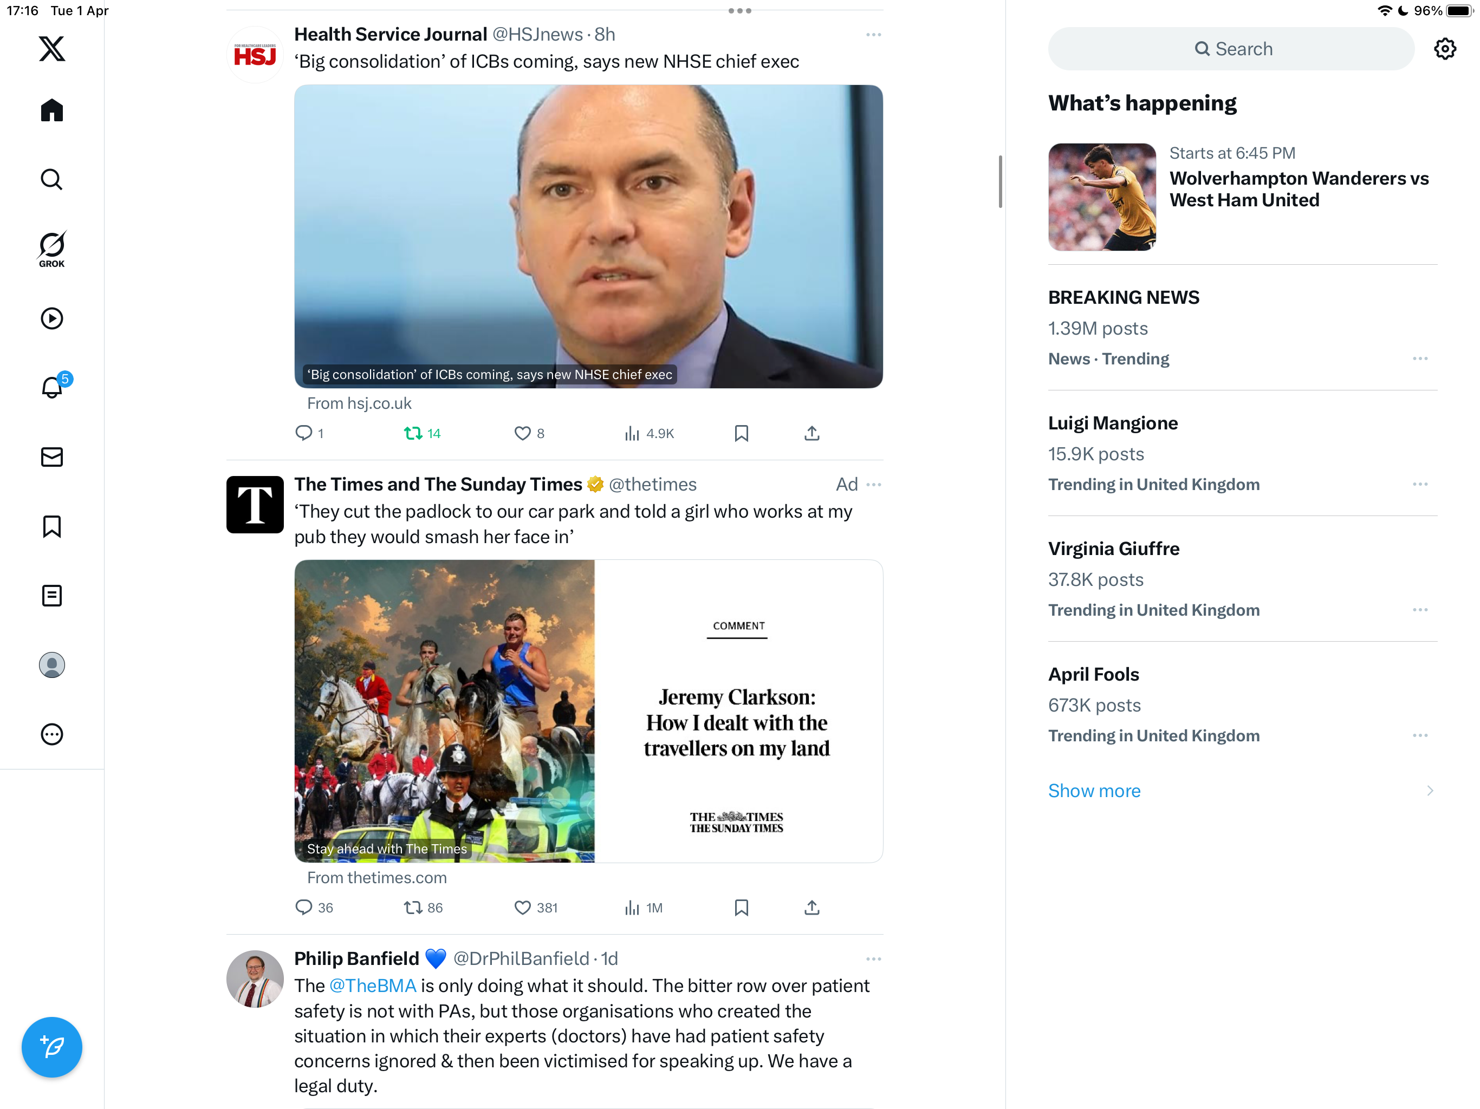Image resolution: width=1480 pixels, height=1109 pixels.
Task: Open Grok from the sidebar
Action: click(x=51, y=249)
